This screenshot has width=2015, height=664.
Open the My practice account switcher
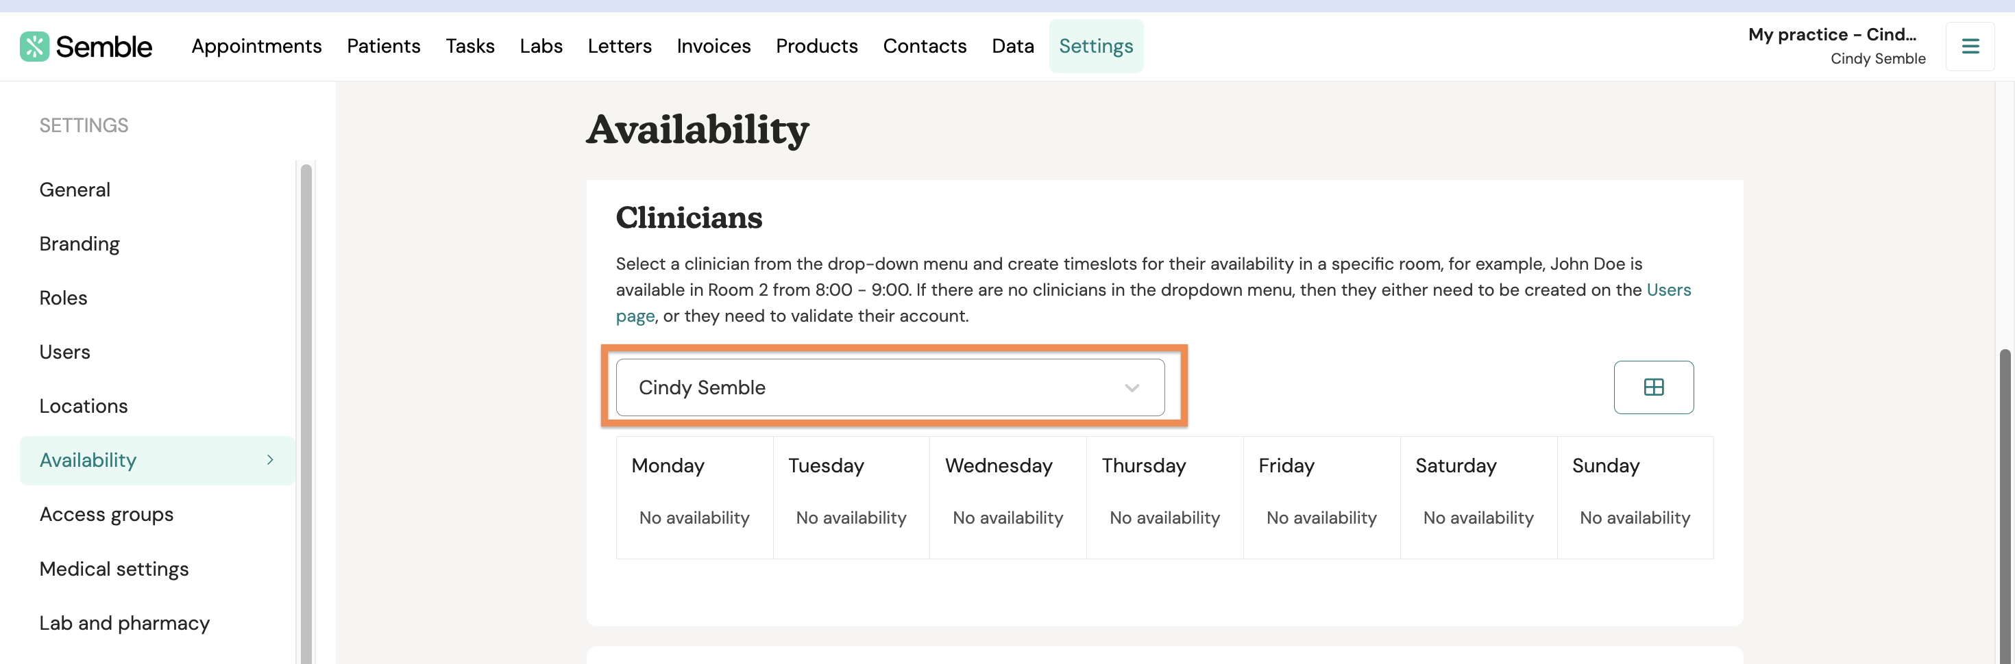point(1837,46)
